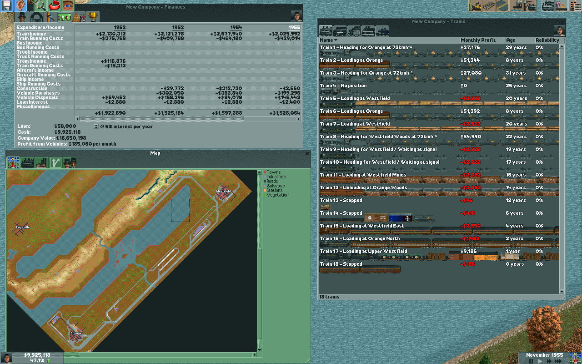
Task: Open the view options eye icon
Action: click(x=67, y=6)
